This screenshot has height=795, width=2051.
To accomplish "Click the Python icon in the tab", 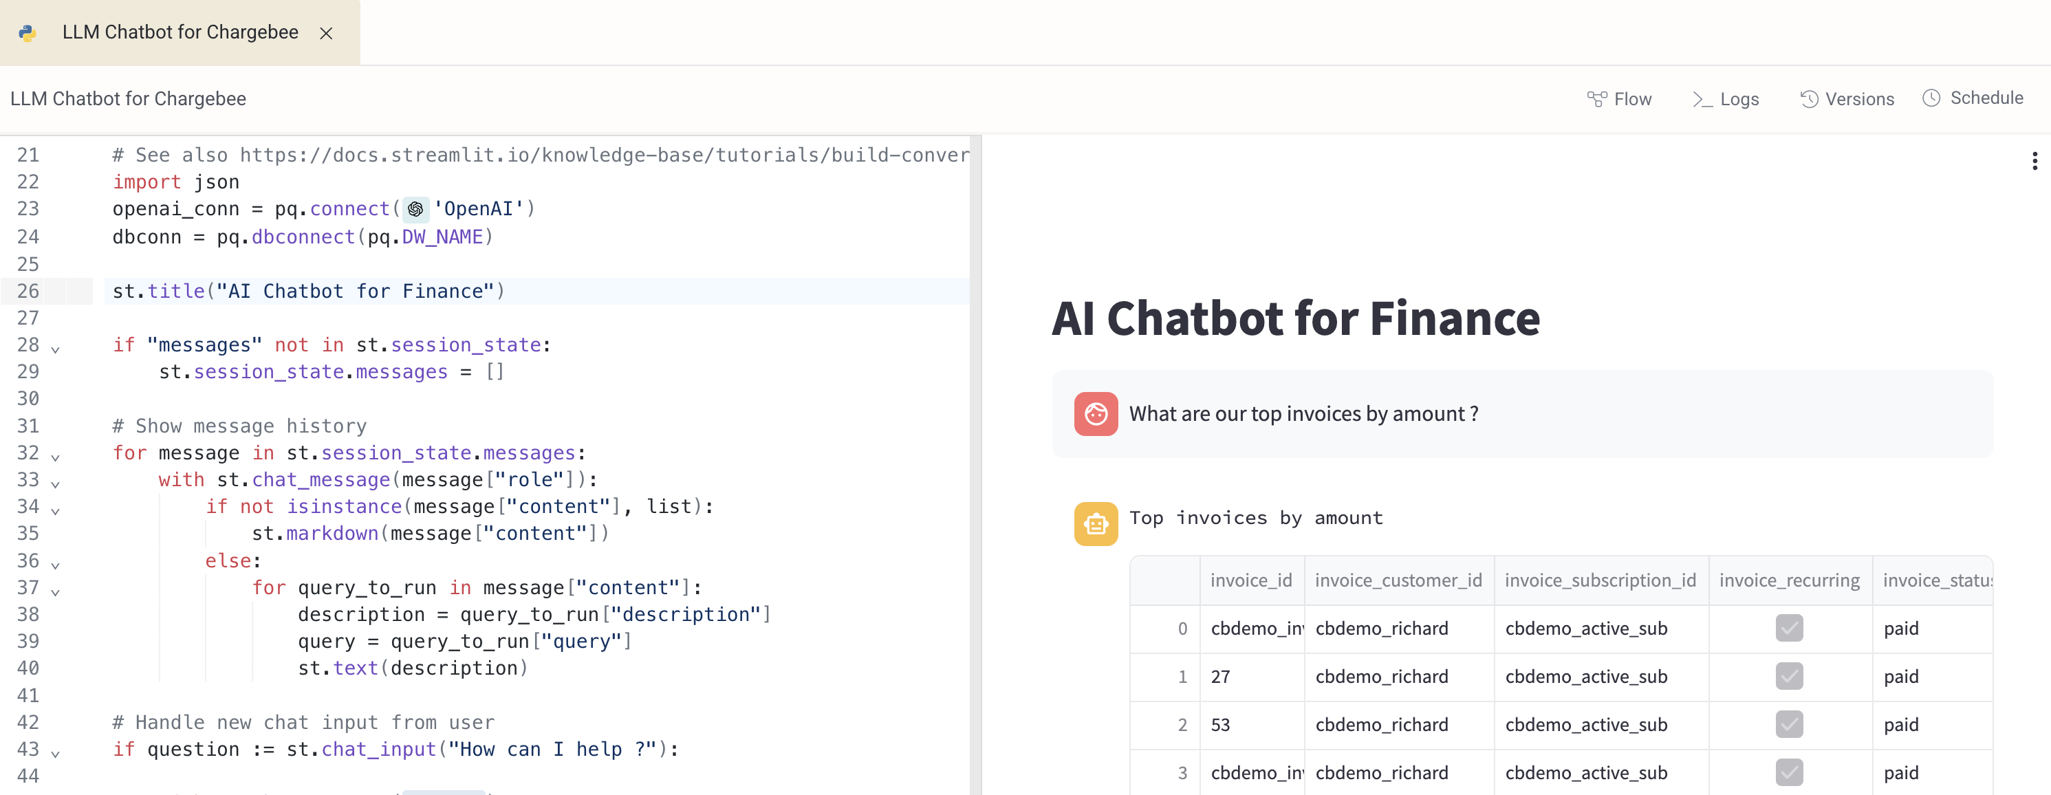I will [x=28, y=32].
